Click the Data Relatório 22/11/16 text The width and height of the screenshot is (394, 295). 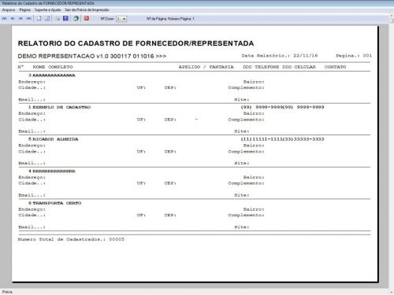click(280, 56)
